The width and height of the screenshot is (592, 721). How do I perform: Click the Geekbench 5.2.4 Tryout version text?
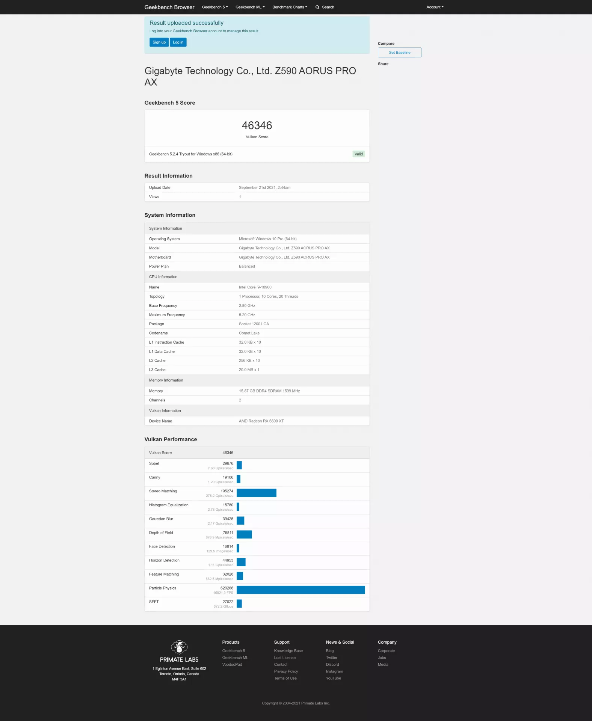[x=191, y=154]
